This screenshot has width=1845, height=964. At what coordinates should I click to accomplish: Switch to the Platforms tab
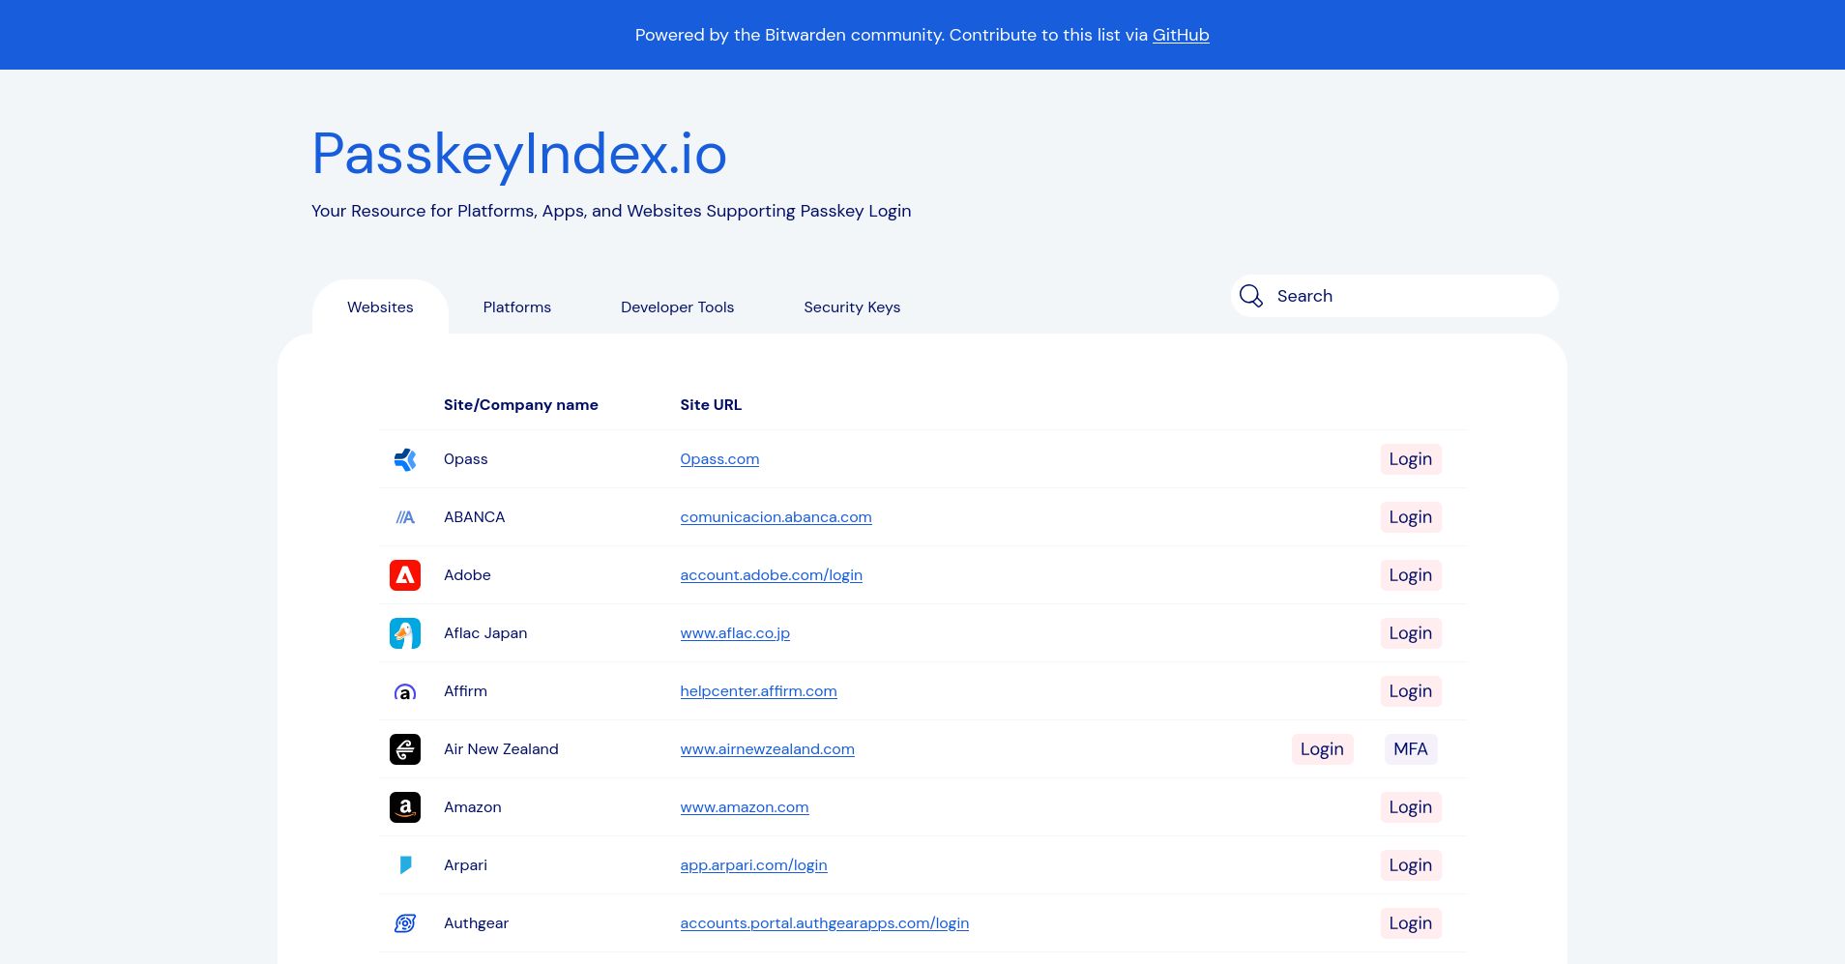516,307
